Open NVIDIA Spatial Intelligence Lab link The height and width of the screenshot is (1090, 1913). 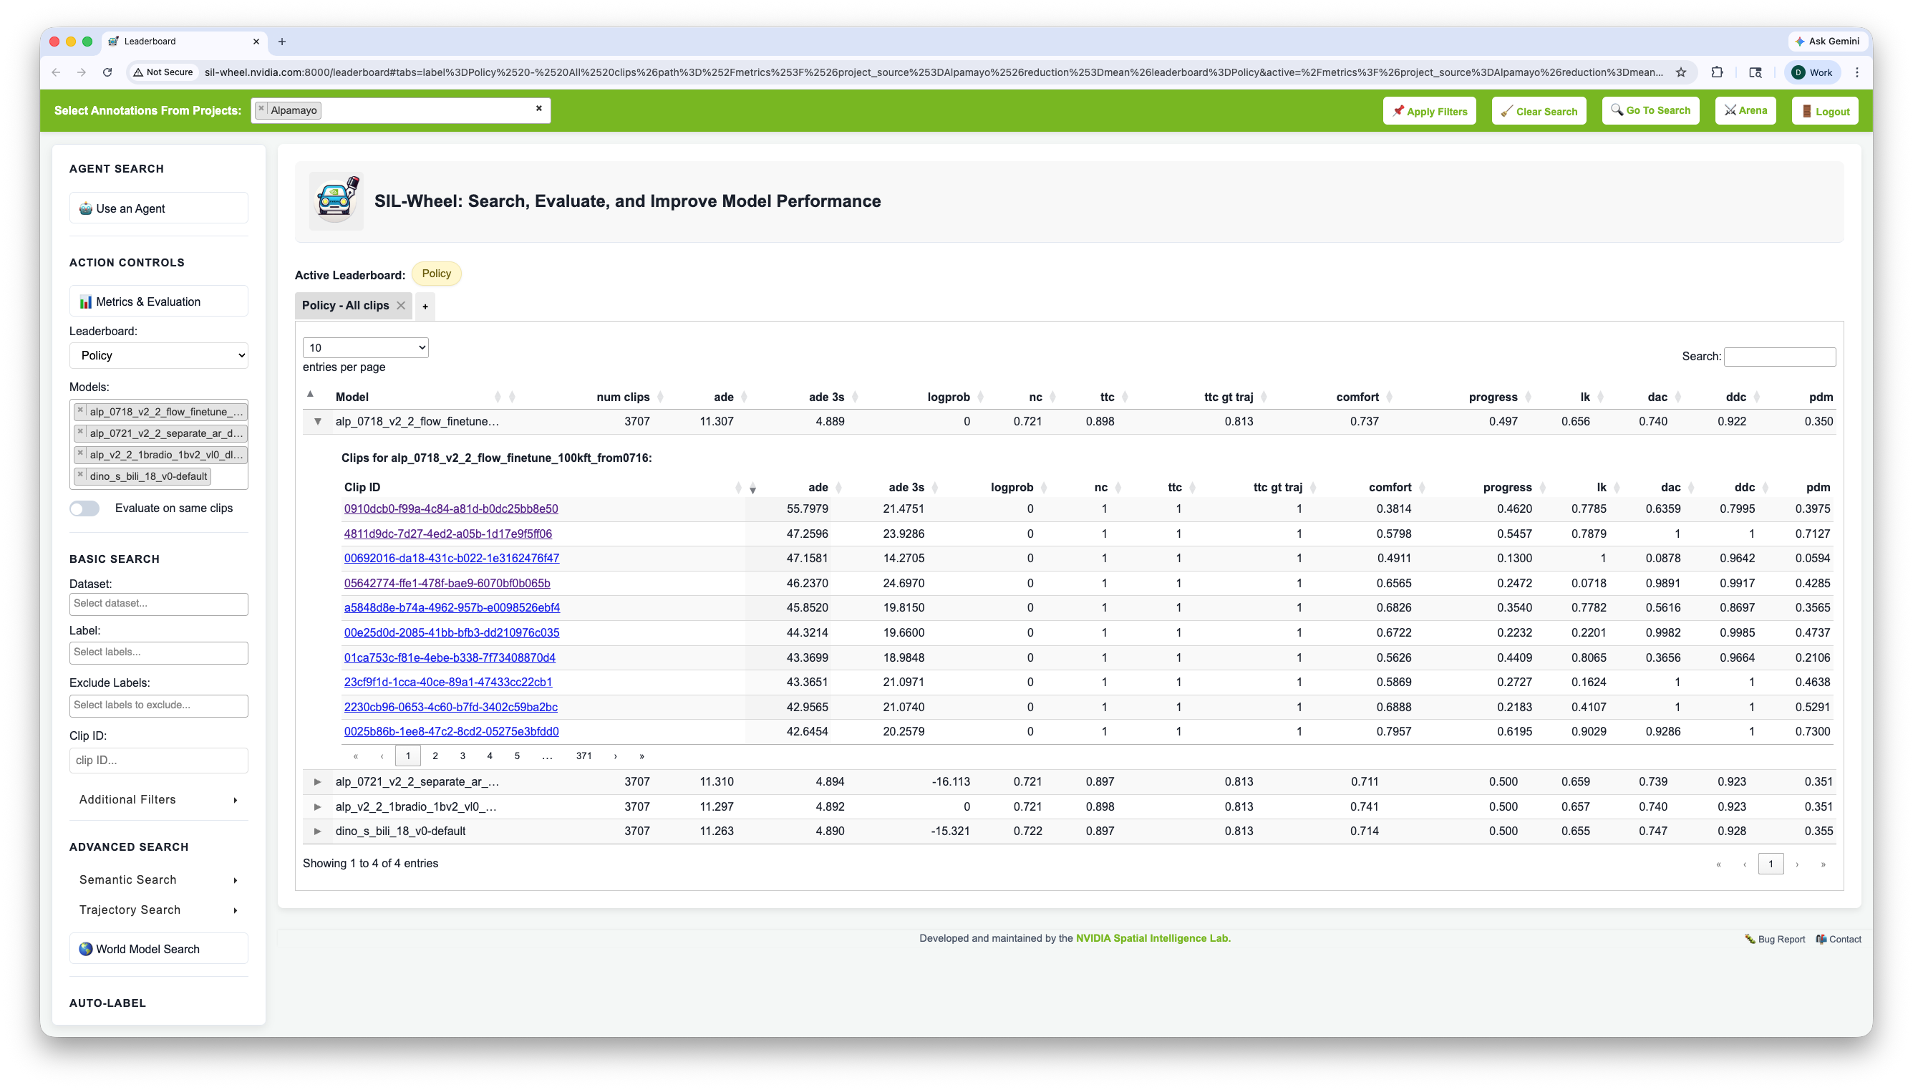pyautogui.click(x=1153, y=938)
